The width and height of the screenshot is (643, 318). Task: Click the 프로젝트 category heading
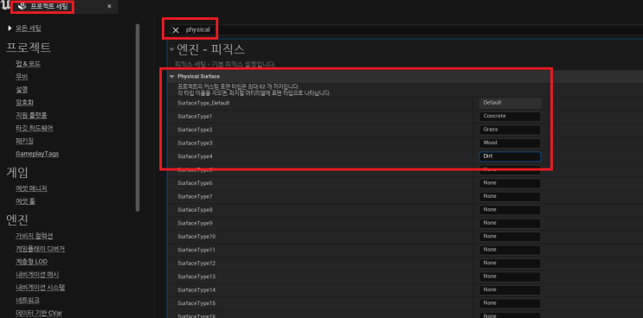click(x=29, y=48)
